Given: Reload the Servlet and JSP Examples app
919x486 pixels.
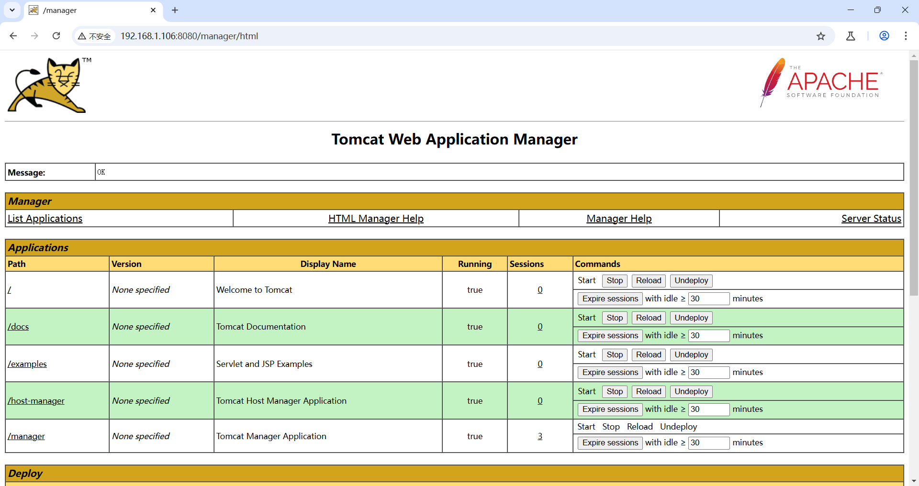Looking at the screenshot, I should pyautogui.click(x=649, y=355).
